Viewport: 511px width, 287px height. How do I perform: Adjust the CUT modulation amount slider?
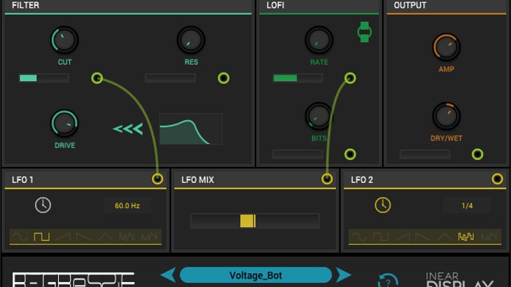pyautogui.click(x=43, y=78)
